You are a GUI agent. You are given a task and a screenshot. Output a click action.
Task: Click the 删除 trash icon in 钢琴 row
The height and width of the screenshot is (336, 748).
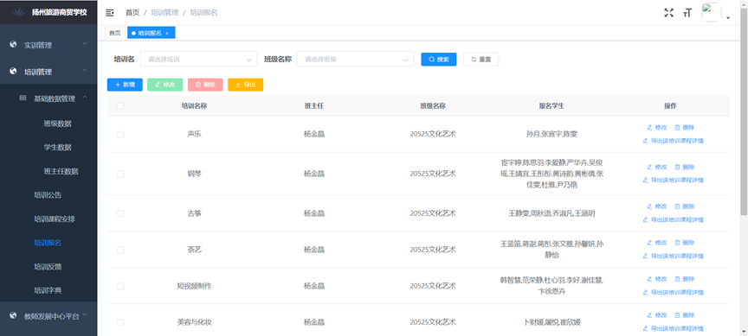(677, 167)
